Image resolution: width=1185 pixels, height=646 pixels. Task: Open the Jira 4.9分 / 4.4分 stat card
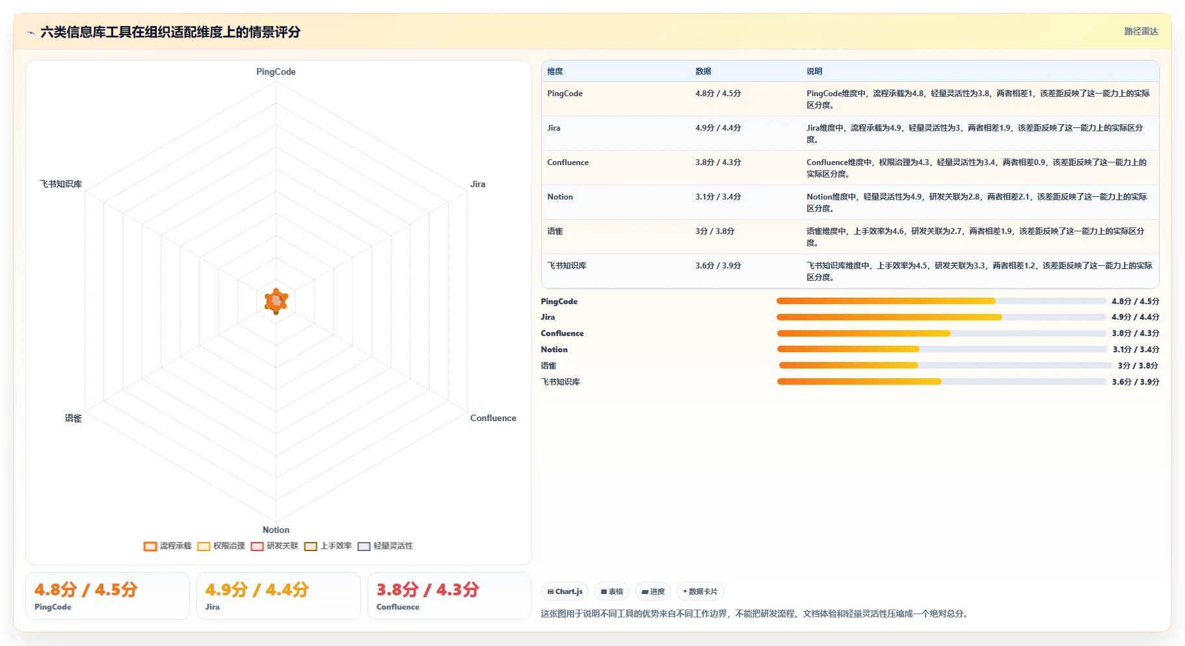(x=278, y=596)
